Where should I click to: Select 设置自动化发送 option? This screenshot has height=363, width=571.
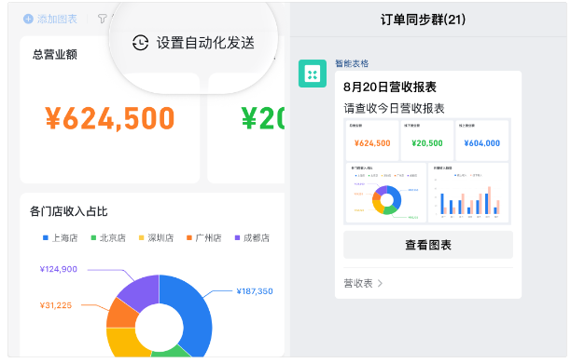point(193,43)
